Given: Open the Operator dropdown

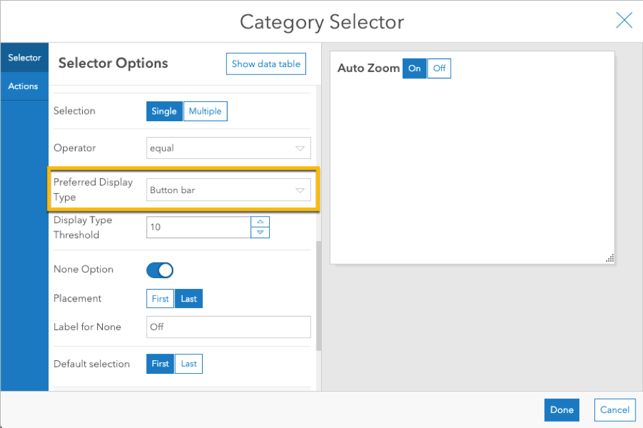Looking at the screenshot, I should click(x=229, y=148).
